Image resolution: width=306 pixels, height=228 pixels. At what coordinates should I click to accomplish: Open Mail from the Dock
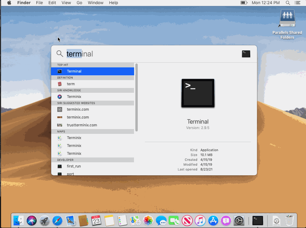(x=71, y=220)
